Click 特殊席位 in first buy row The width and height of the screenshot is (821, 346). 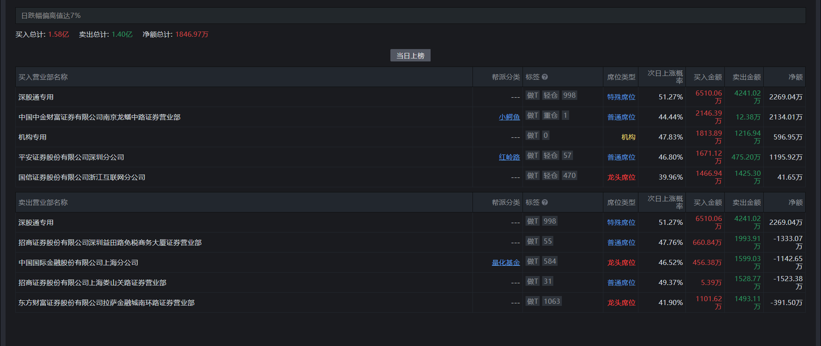(621, 97)
